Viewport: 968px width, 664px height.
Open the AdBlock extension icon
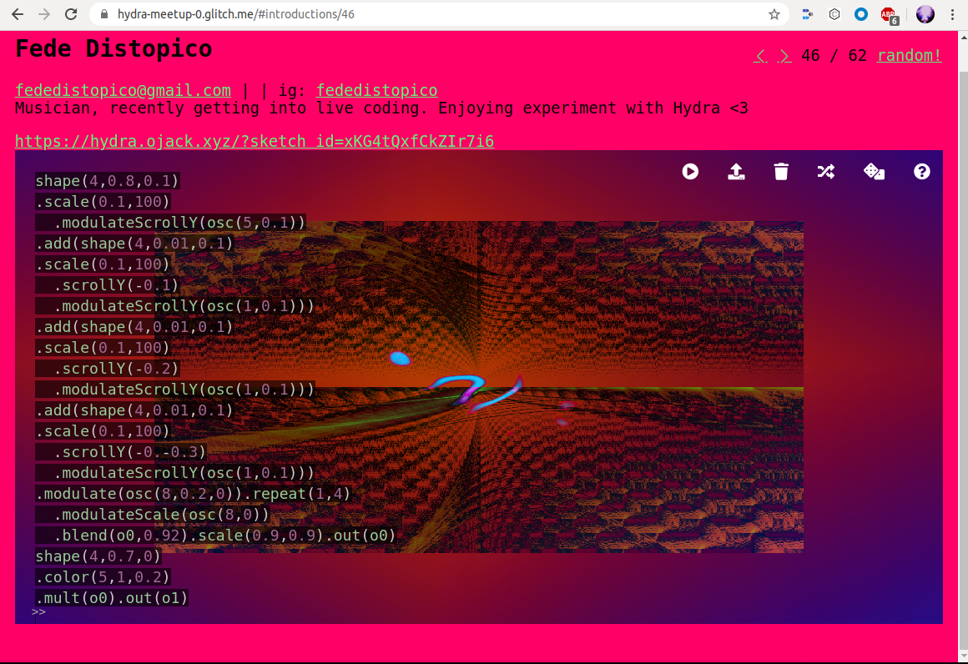click(x=889, y=15)
